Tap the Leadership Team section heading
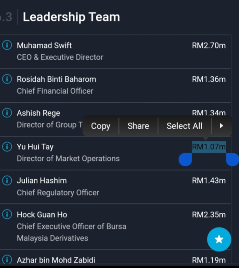This screenshot has width=239, height=268. coord(71,17)
